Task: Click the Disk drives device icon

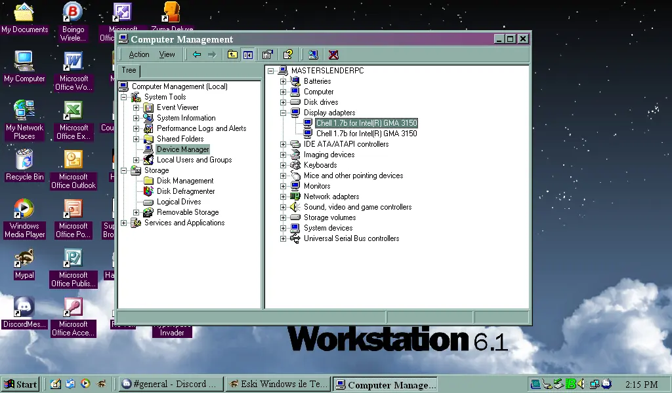Action: (x=295, y=102)
